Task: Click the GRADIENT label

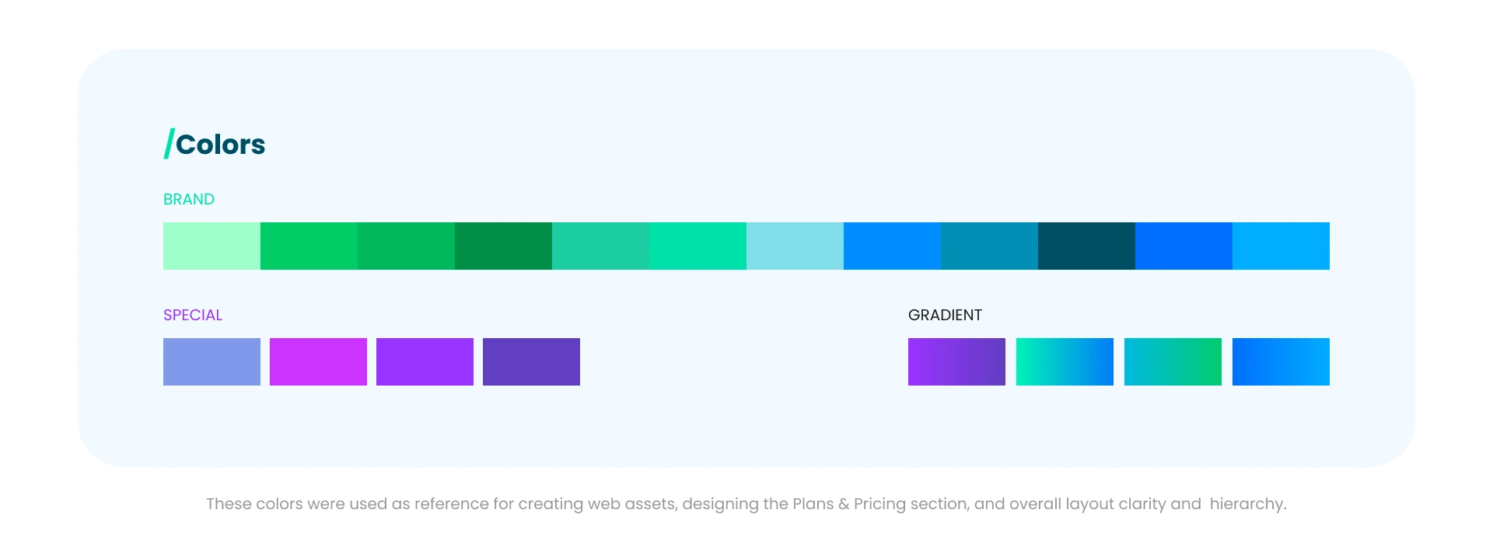Action: pos(945,315)
